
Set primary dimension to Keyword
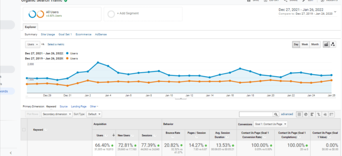51,106
